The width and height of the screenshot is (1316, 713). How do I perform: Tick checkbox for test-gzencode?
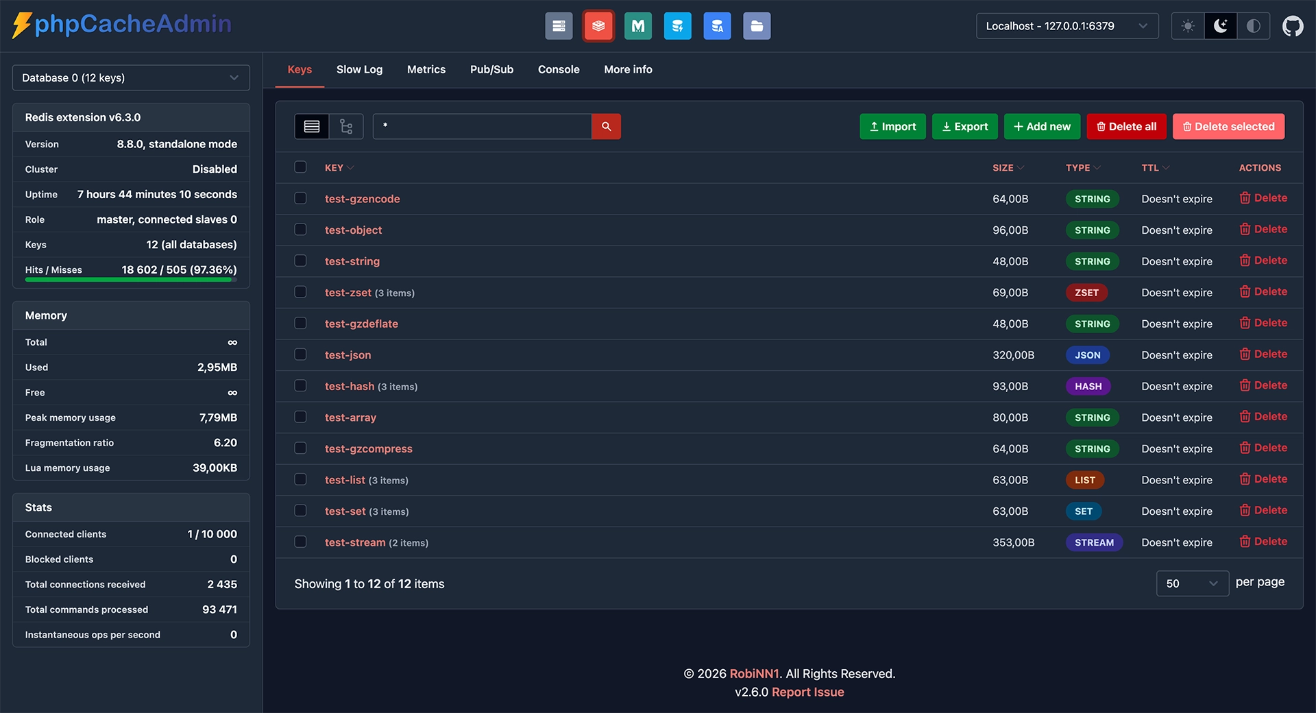tap(300, 198)
